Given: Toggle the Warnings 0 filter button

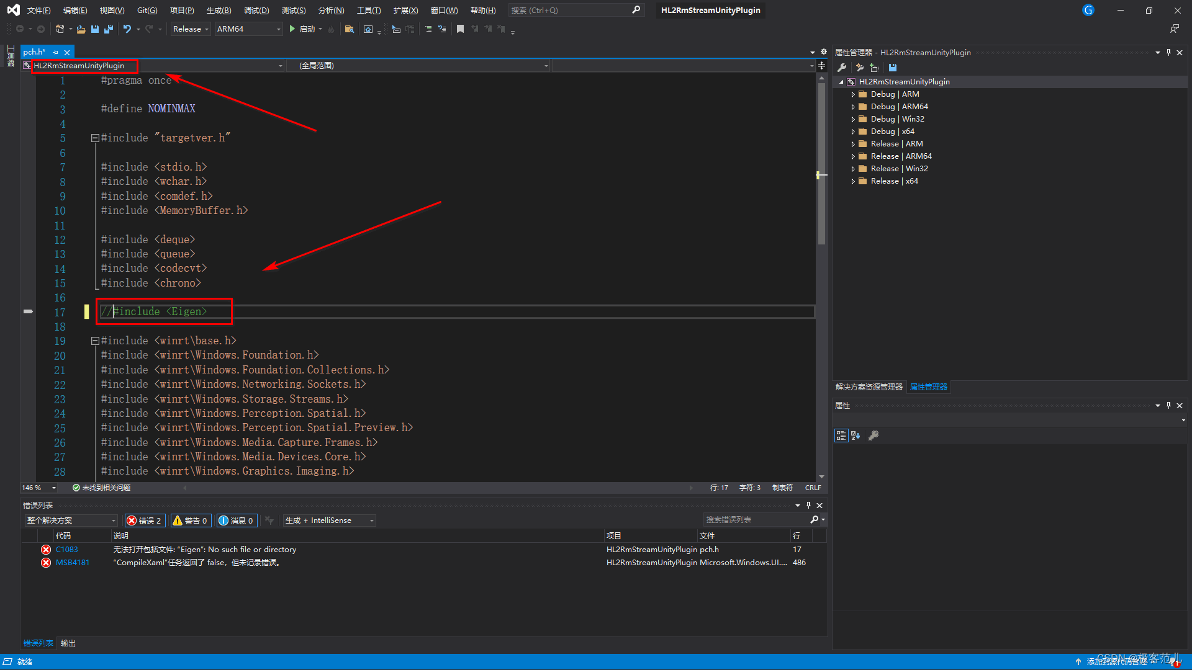Looking at the screenshot, I should pos(191,520).
